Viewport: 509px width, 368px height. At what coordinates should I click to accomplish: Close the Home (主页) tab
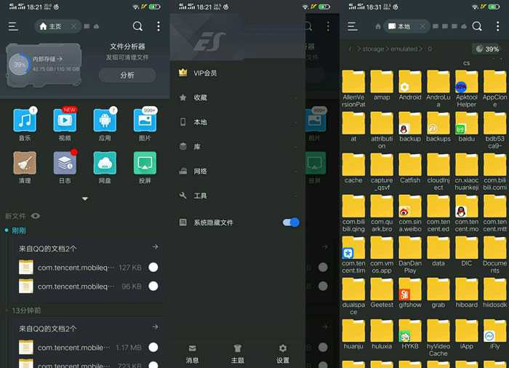tap(73, 26)
